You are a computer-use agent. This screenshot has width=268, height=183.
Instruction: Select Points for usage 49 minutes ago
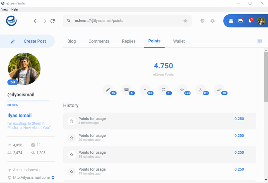(x=159, y=172)
